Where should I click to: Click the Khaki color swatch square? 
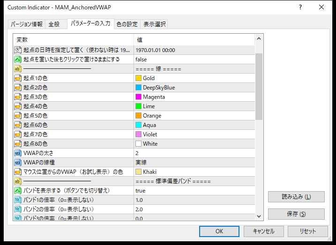[x=138, y=172]
